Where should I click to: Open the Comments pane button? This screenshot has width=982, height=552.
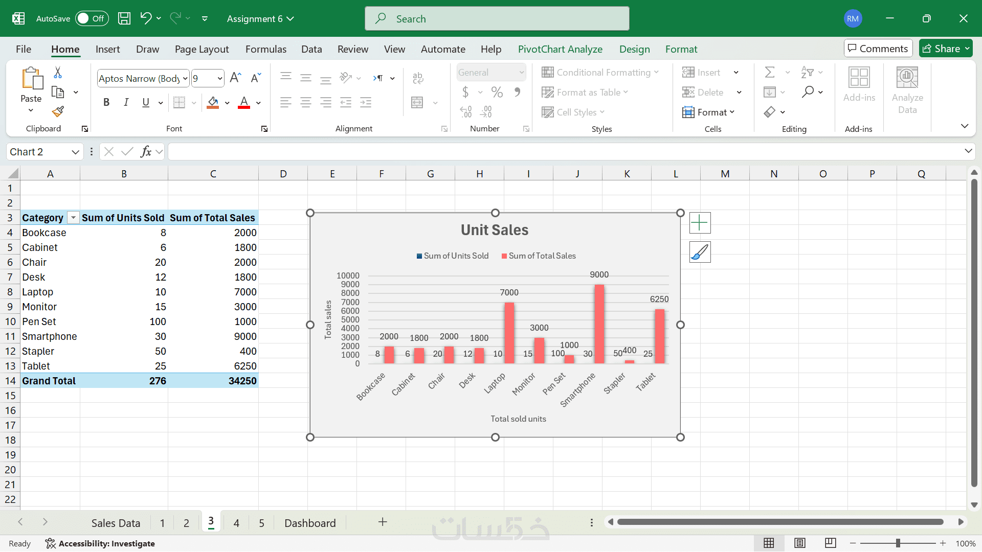pyautogui.click(x=878, y=49)
